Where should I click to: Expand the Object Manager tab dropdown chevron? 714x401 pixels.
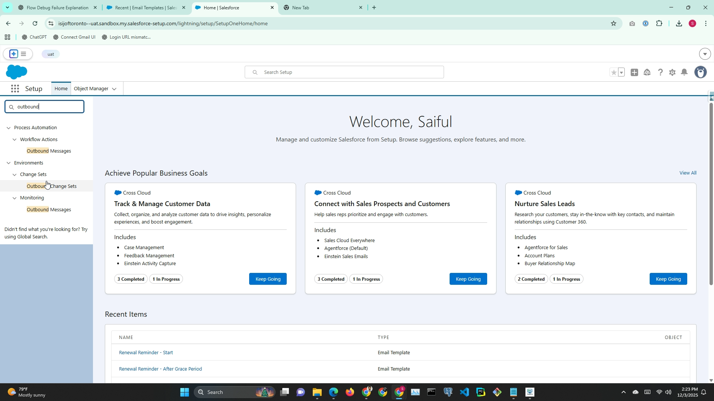point(114,89)
